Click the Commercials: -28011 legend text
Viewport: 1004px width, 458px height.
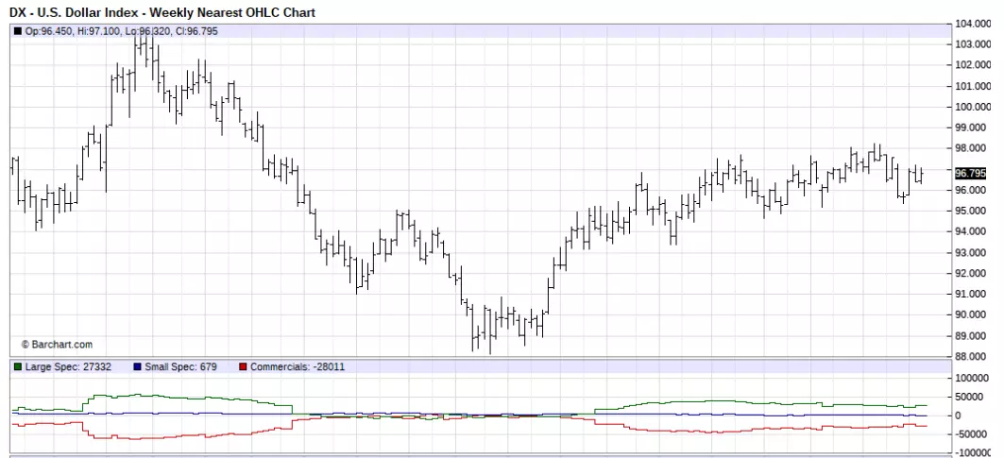(298, 367)
